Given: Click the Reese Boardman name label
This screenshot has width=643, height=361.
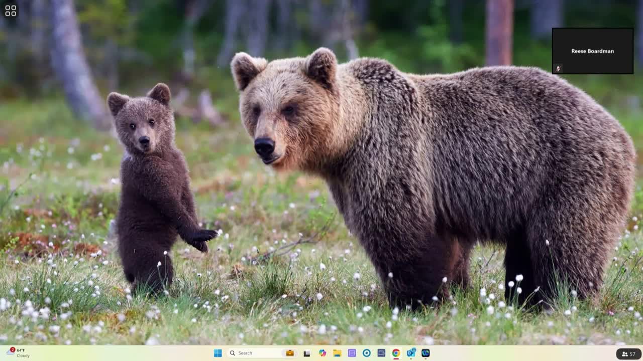Looking at the screenshot, I should (592, 51).
